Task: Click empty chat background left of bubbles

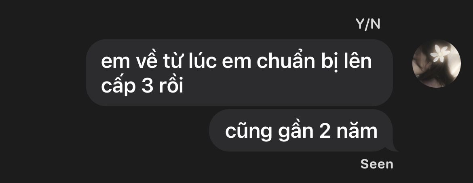Action: point(42,90)
